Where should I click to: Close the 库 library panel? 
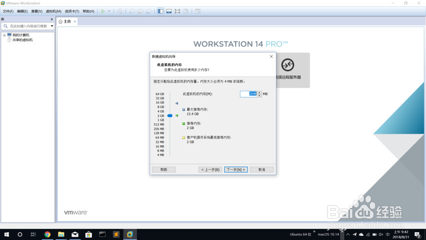click(x=52, y=19)
